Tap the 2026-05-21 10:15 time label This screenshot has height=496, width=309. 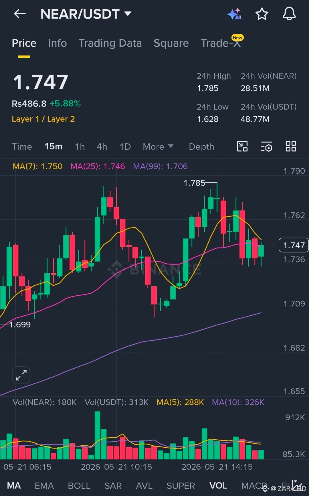coord(116,467)
